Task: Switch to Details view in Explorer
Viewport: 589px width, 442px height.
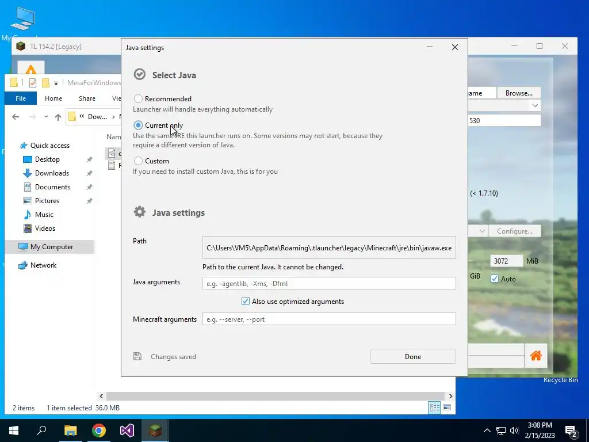Action: point(435,407)
